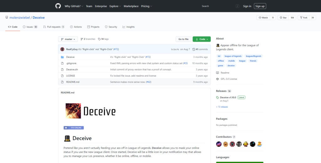
Task: Open the duck contributor avatar
Action: pyautogui.click(x=259, y=144)
